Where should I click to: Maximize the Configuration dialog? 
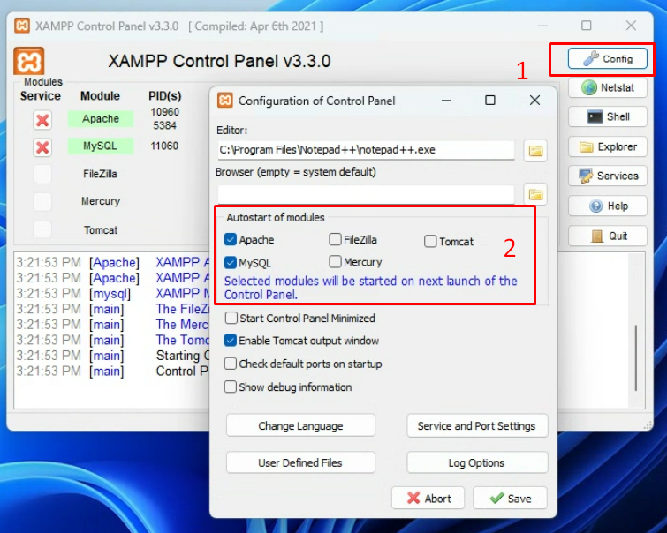click(490, 101)
